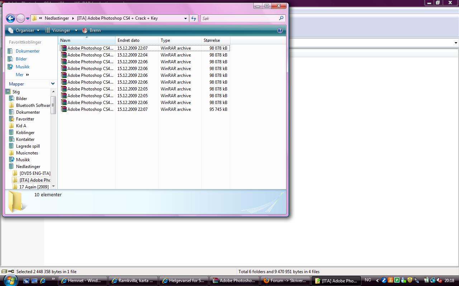Switch to Hemnet - Wind... taskbar button
The height and width of the screenshot is (286, 459).
coord(82,281)
